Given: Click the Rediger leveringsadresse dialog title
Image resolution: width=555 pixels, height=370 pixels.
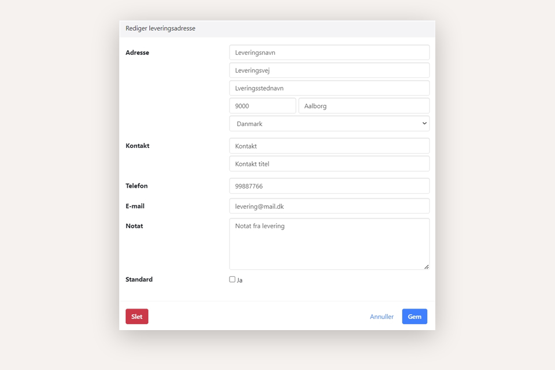Looking at the screenshot, I should click(161, 28).
